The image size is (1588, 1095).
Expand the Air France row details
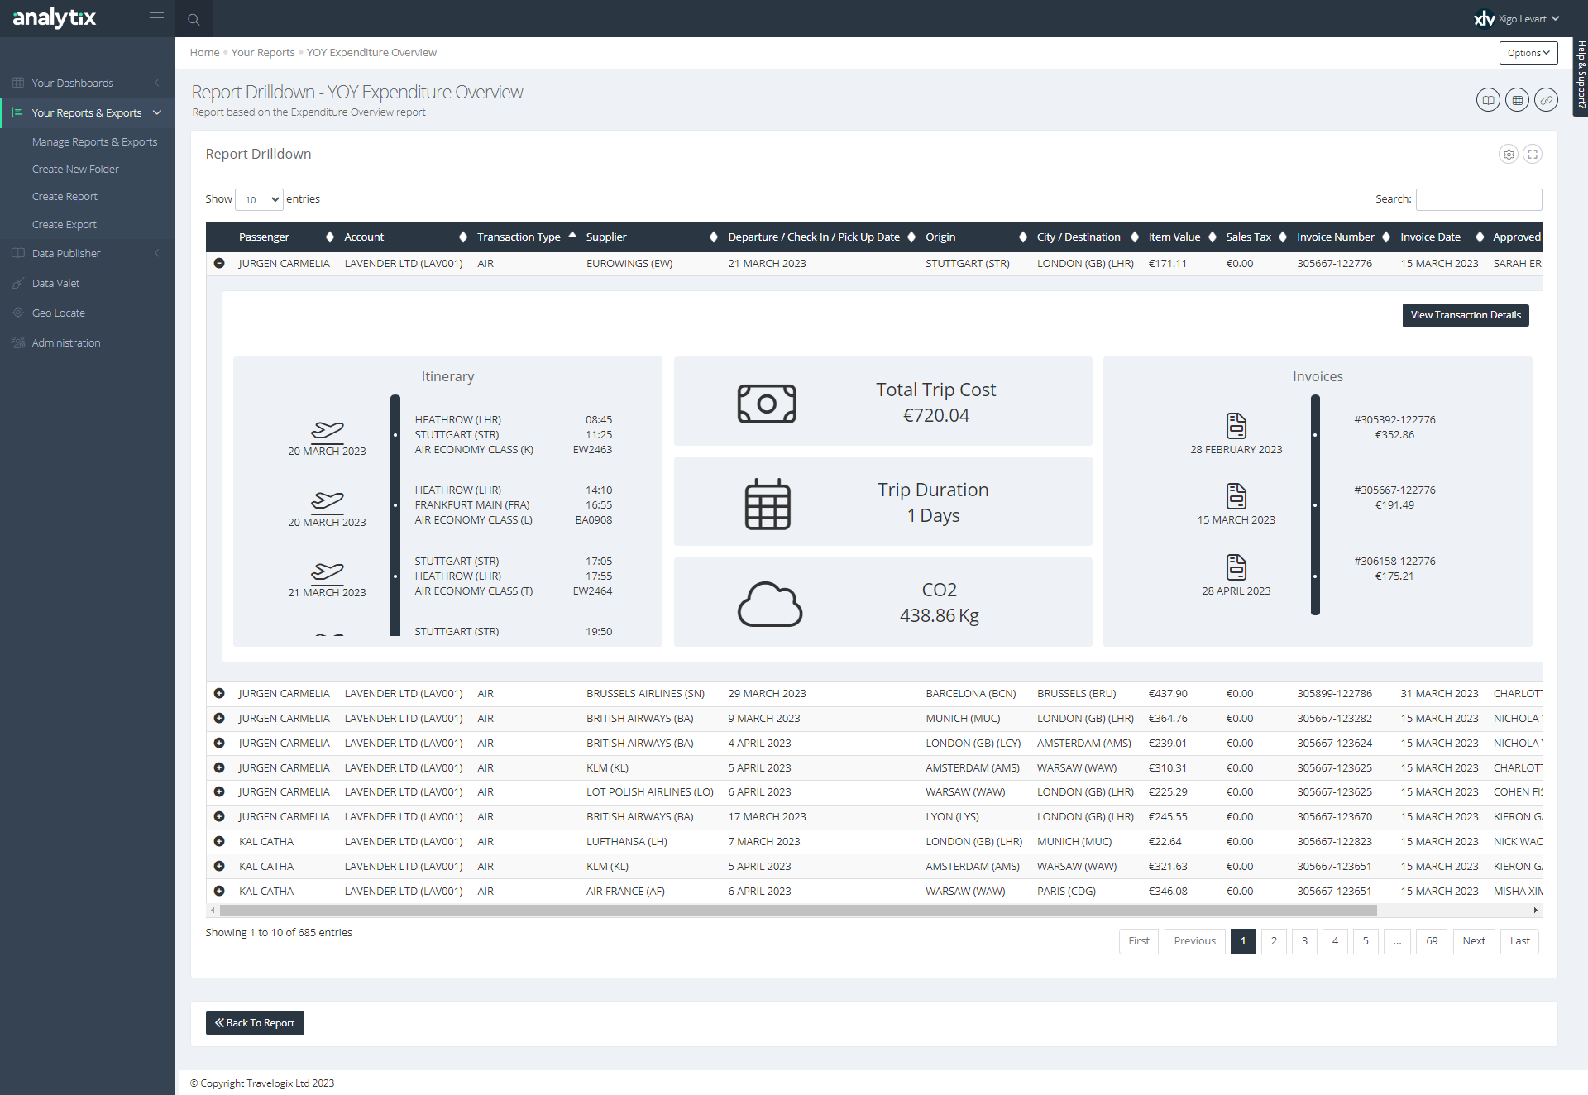(x=219, y=891)
